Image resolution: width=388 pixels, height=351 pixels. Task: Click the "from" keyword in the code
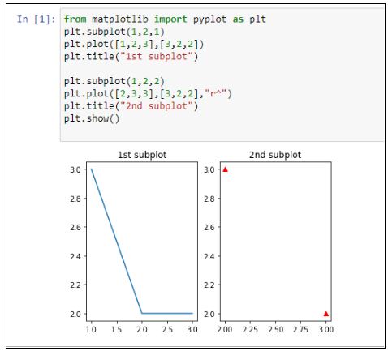point(75,19)
